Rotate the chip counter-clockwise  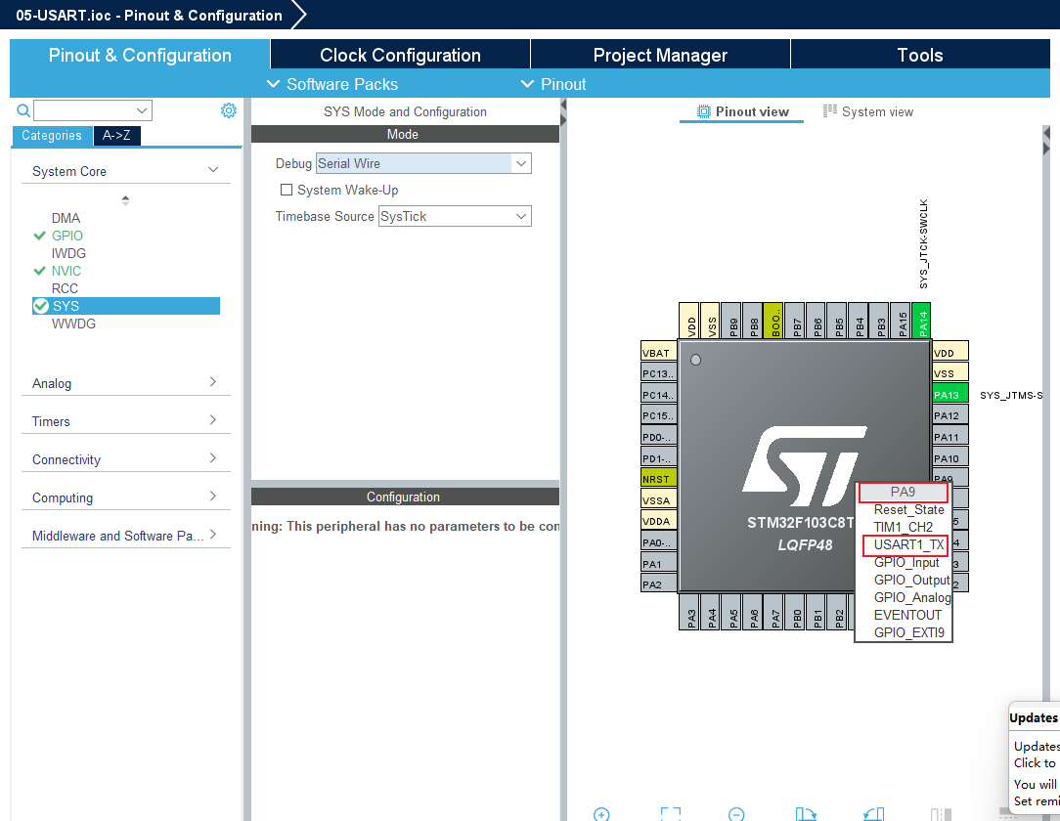tap(874, 813)
